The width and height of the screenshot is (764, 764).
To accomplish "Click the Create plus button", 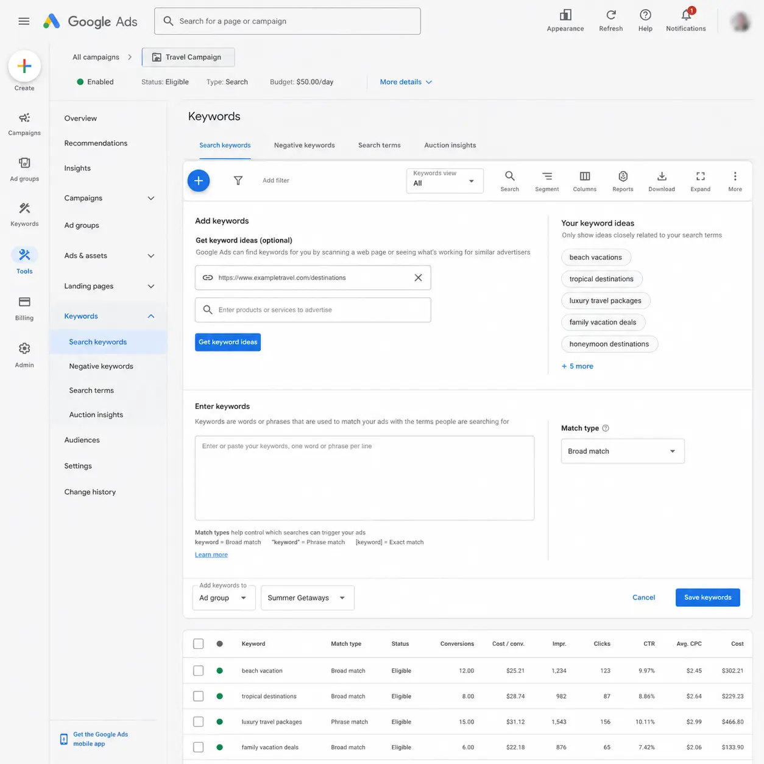I will pyautogui.click(x=24, y=66).
